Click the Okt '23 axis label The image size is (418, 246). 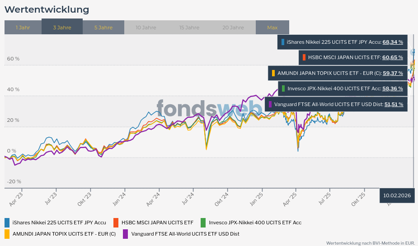(84, 199)
